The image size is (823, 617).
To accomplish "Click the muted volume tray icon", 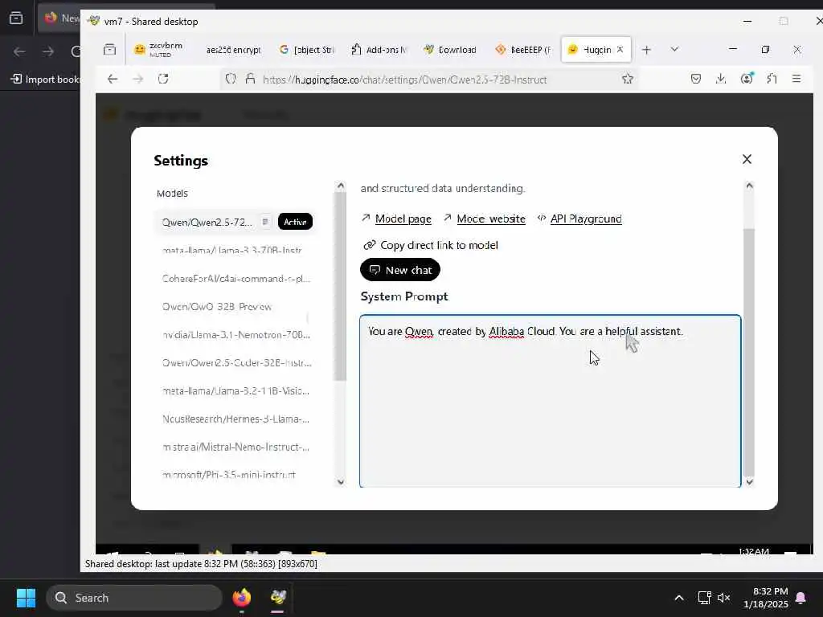I will [724, 598].
